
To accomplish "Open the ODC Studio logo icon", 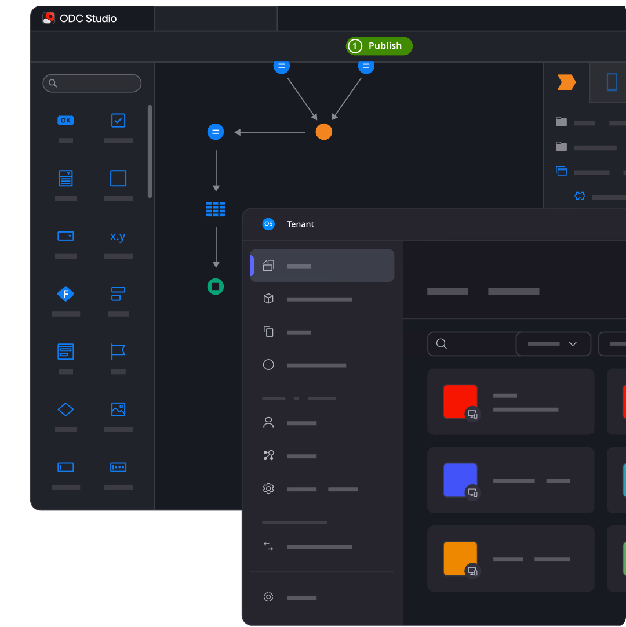I will 49,17.
